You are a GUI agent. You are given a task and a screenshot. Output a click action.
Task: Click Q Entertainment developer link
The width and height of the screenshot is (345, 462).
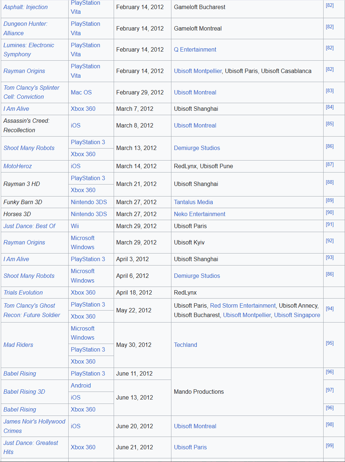pos(195,49)
